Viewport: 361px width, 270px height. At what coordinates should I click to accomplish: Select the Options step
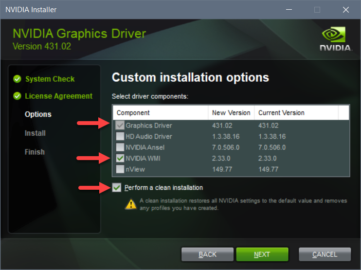click(38, 114)
